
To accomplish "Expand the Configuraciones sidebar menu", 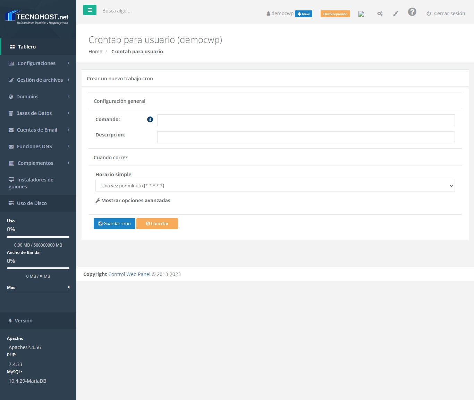I will point(38,63).
